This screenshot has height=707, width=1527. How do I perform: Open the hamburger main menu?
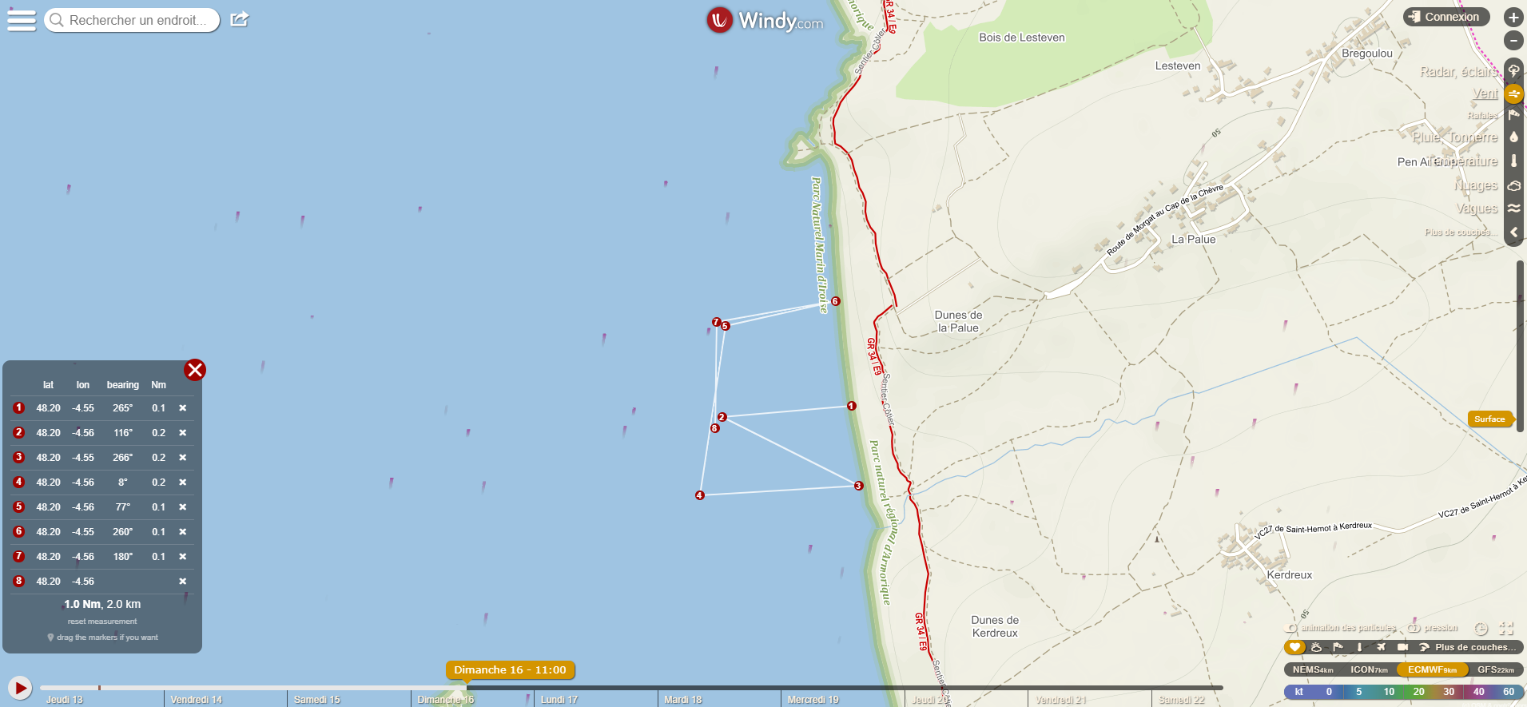point(22,20)
